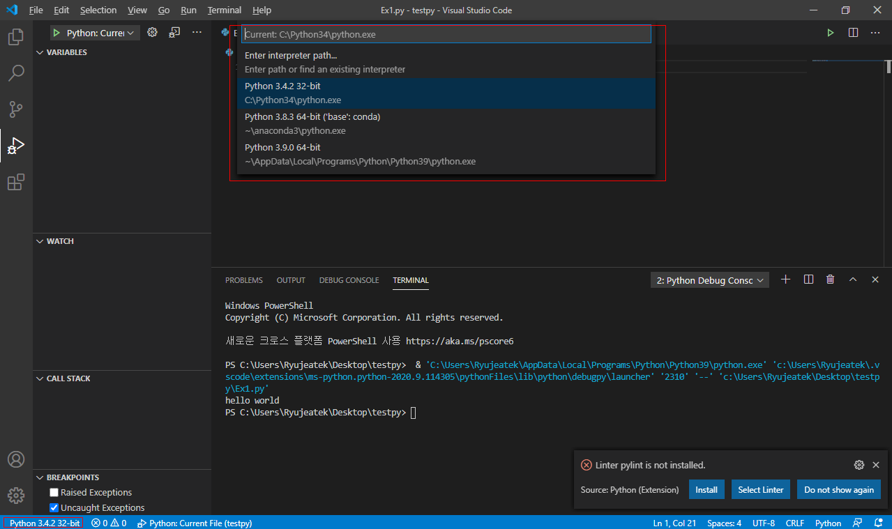This screenshot has width=892, height=529.
Task: Open the Source Control view
Action: (x=16, y=109)
